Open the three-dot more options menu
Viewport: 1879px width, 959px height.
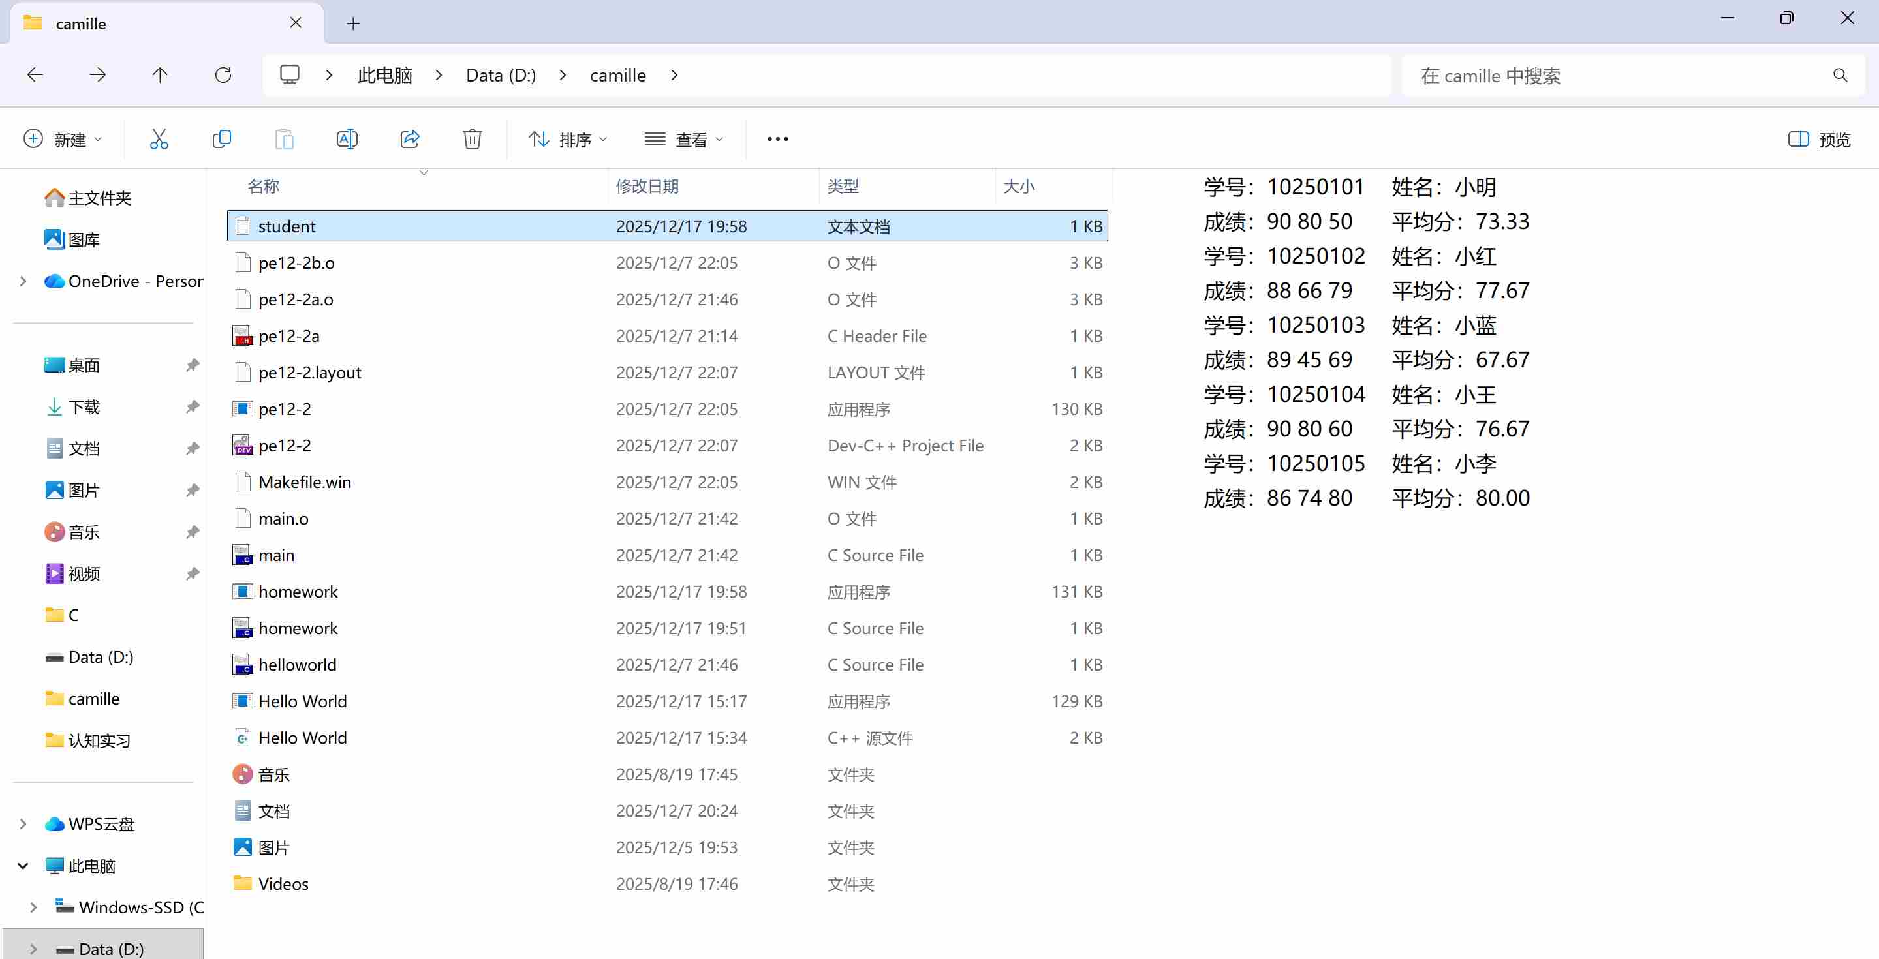click(x=777, y=138)
